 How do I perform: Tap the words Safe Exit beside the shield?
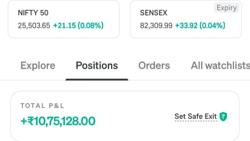[202, 116]
